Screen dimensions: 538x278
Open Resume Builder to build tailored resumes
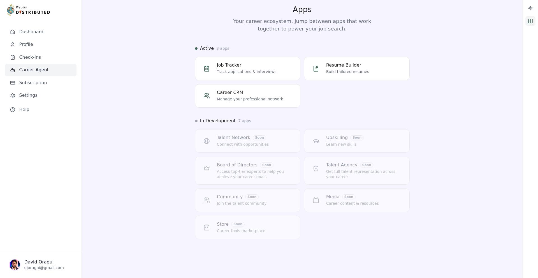(x=356, y=69)
